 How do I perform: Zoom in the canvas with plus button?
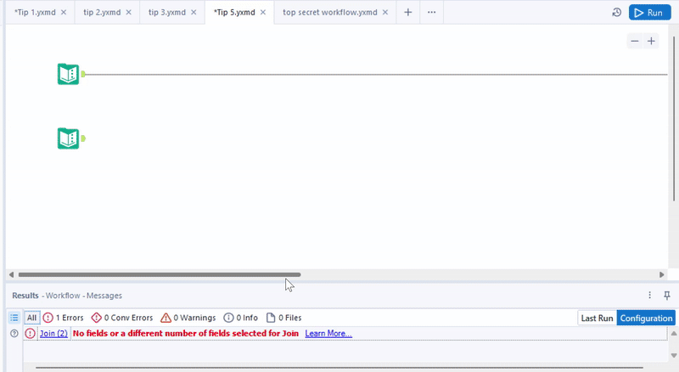point(651,41)
